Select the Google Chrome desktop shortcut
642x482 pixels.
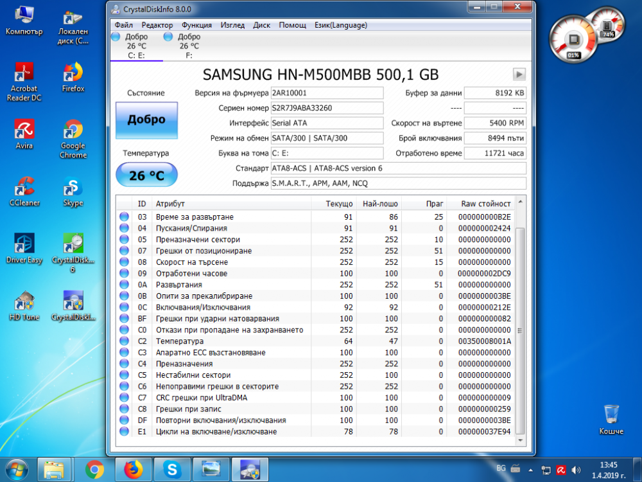(x=73, y=139)
